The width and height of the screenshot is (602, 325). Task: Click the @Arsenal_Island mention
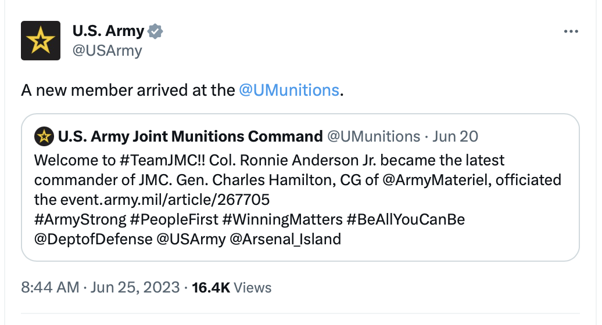tap(285, 240)
